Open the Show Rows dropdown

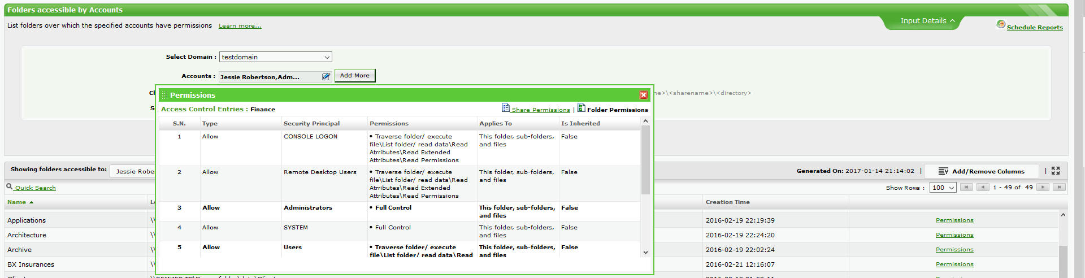(943, 188)
